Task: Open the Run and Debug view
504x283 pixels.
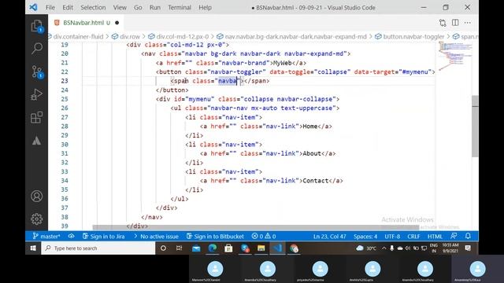Action: pyautogui.click(x=37, y=94)
